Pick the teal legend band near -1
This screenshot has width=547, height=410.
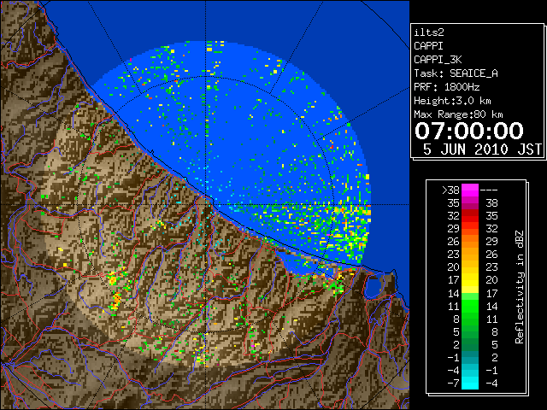point(470,357)
